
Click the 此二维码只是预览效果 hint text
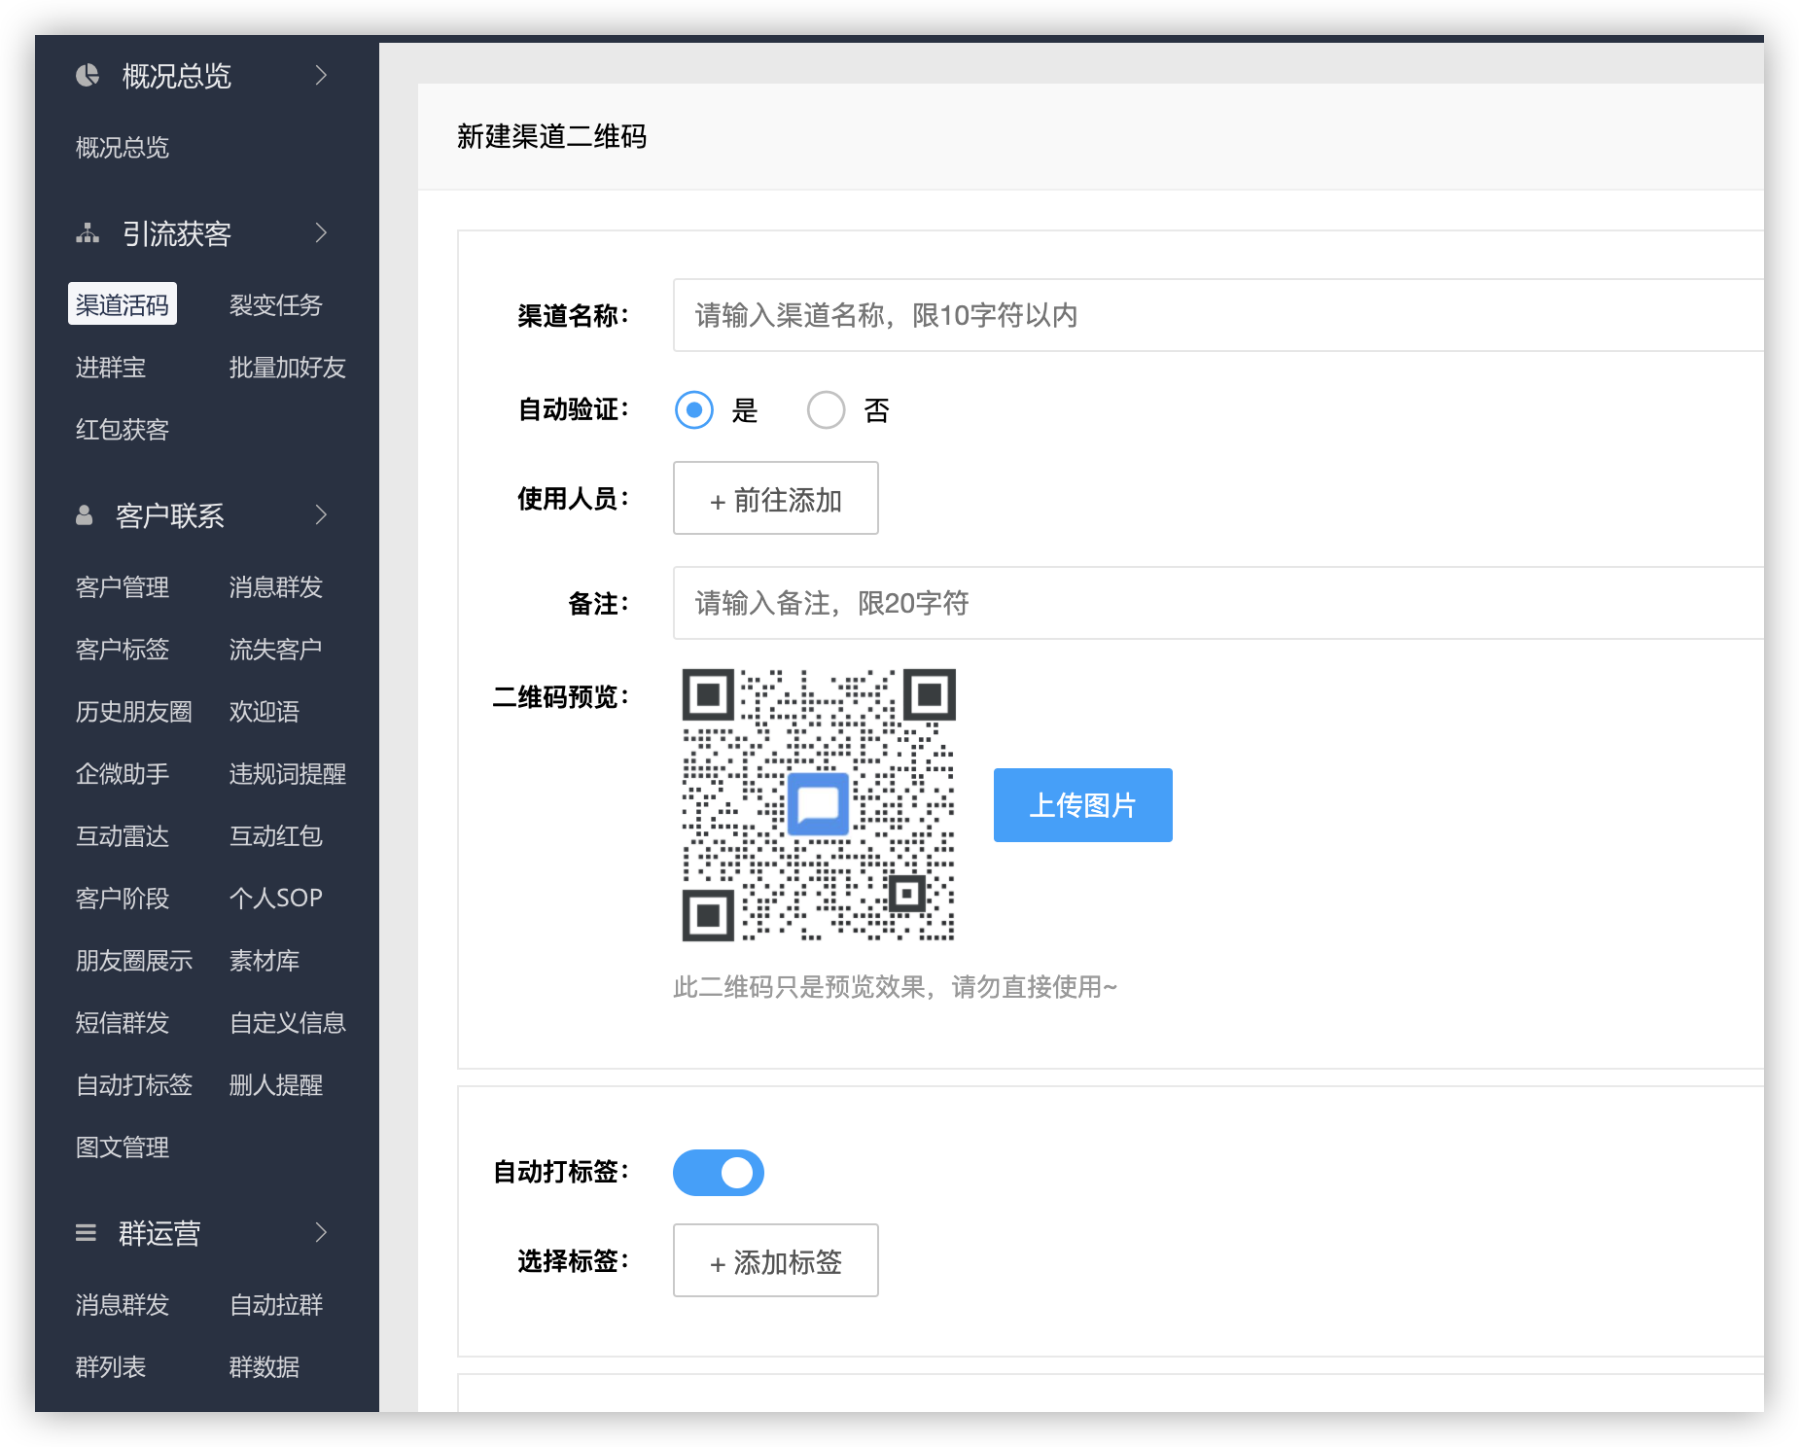(x=895, y=988)
